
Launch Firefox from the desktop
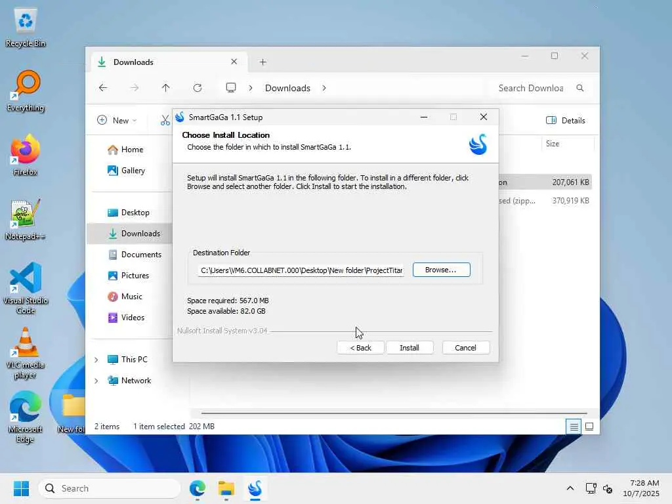point(26,155)
